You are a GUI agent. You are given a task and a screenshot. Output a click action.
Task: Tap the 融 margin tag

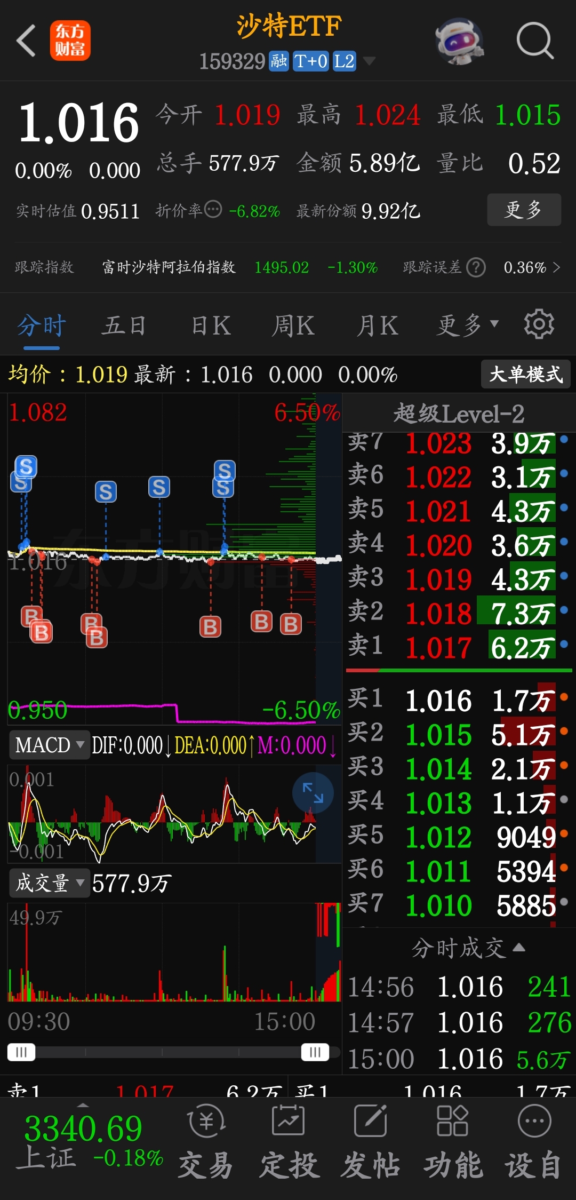tap(278, 61)
